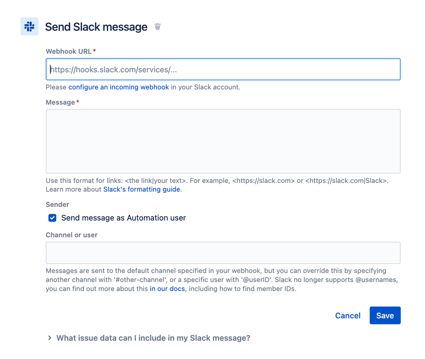Click the Webhook URL label
Viewport: 425px width, 359px height.
[68, 51]
